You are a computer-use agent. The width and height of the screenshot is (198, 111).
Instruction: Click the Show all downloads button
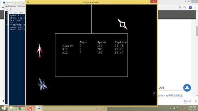click(x=187, y=101)
